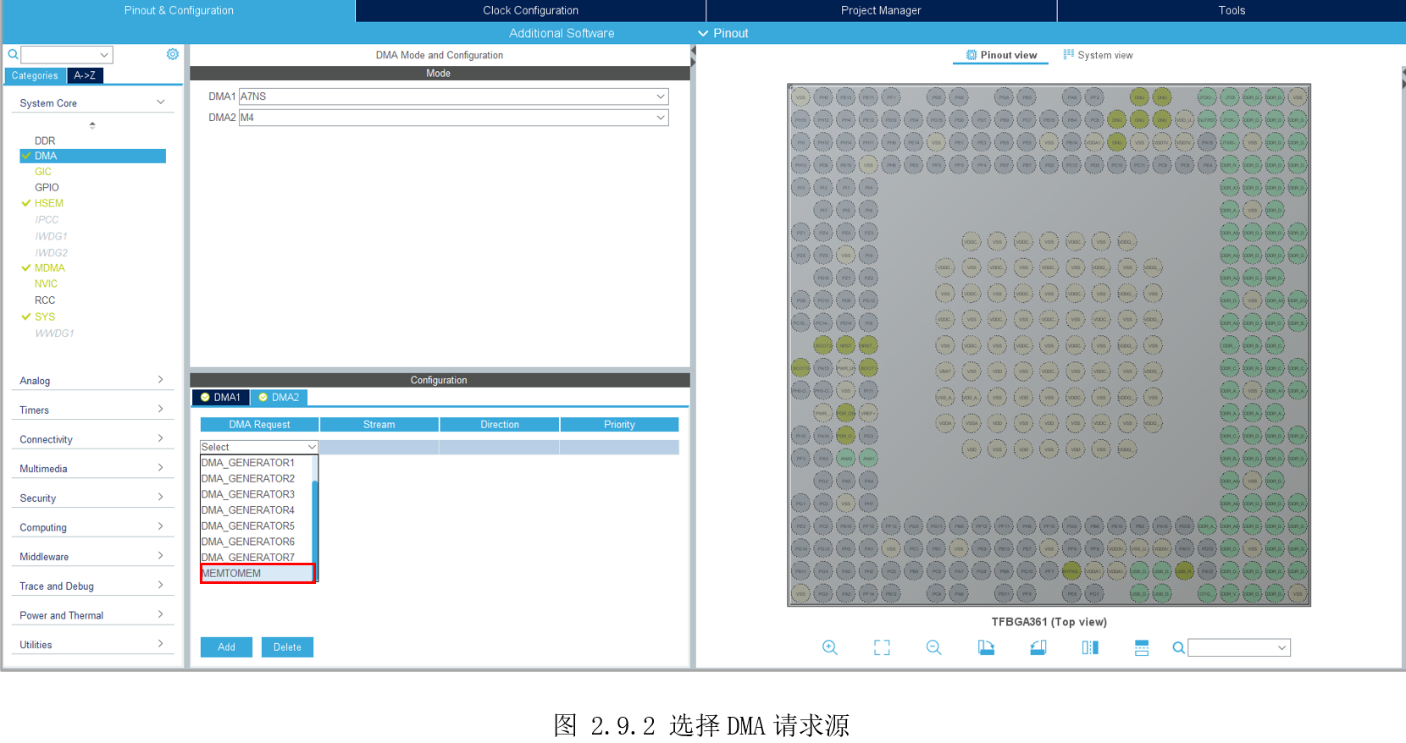Open the DMA2 configuration tab

tap(280, 397)
